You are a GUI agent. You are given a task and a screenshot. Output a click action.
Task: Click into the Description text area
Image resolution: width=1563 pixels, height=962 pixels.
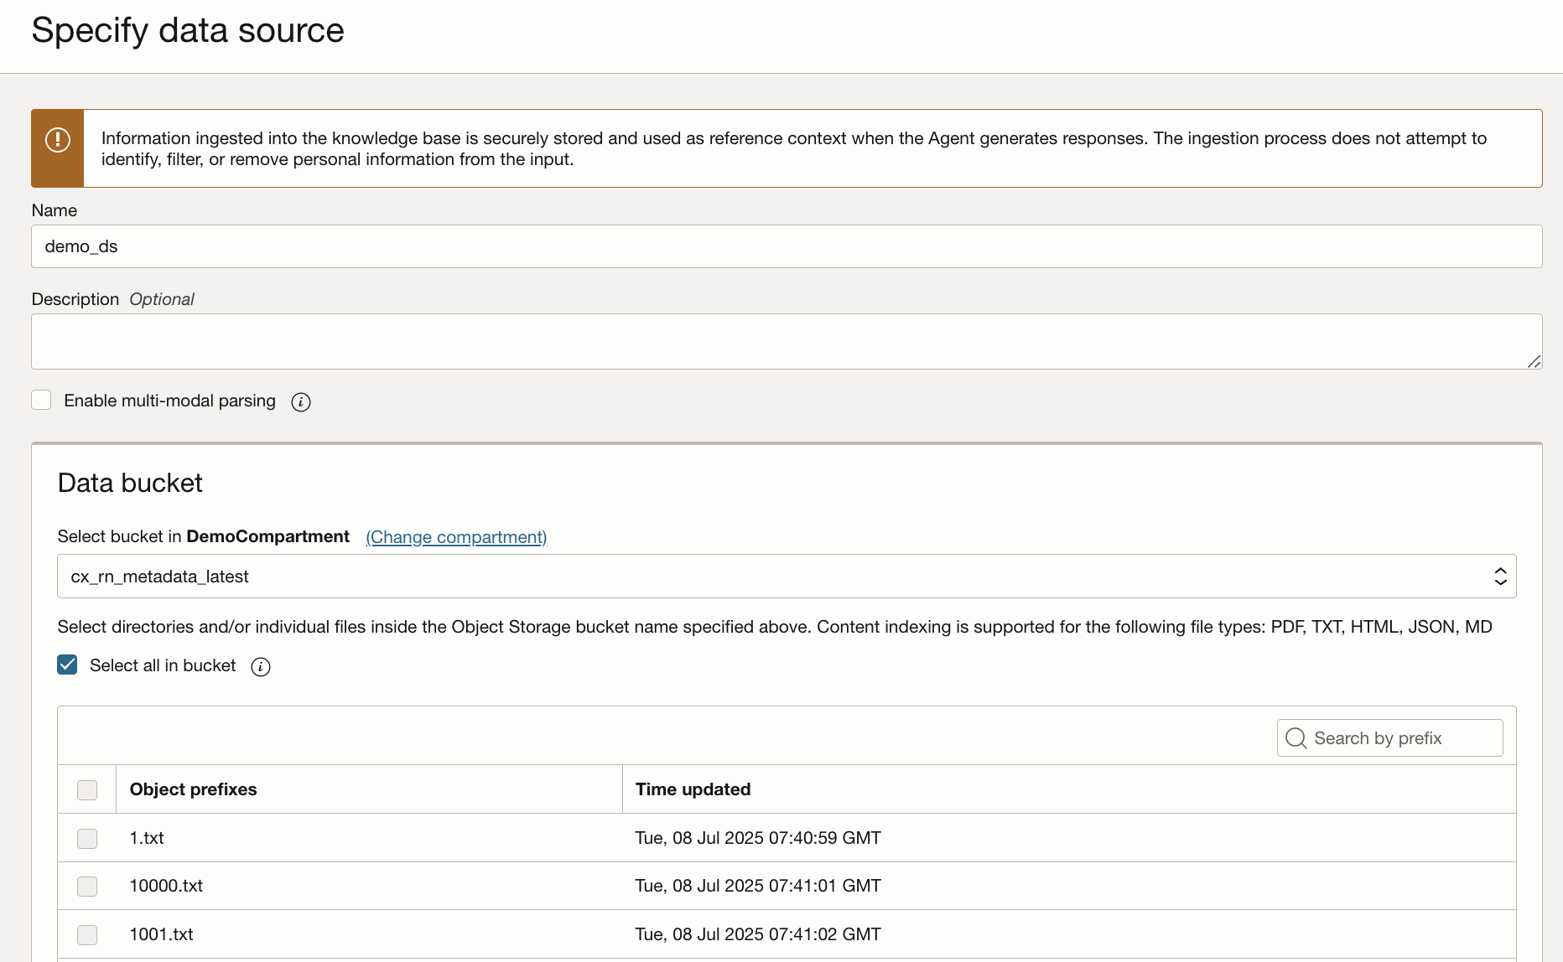[786, 341]
